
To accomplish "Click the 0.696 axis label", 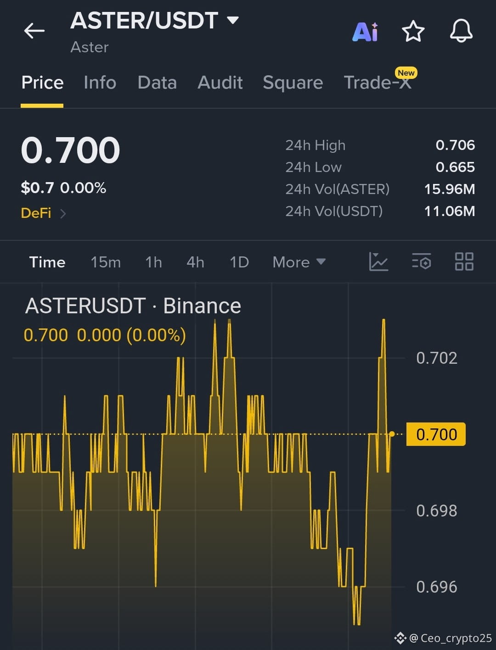I will (x=437, y=587).
